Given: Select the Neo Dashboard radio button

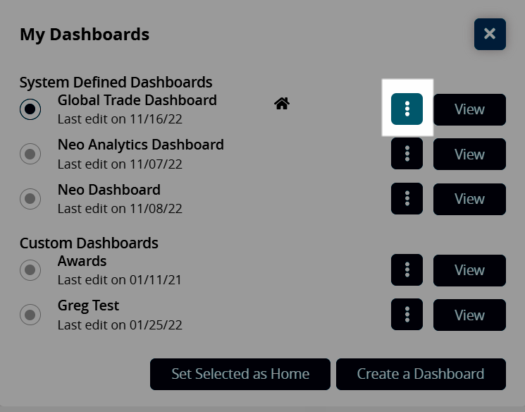Looking at the screenshot, I should [x=30, y=199].
